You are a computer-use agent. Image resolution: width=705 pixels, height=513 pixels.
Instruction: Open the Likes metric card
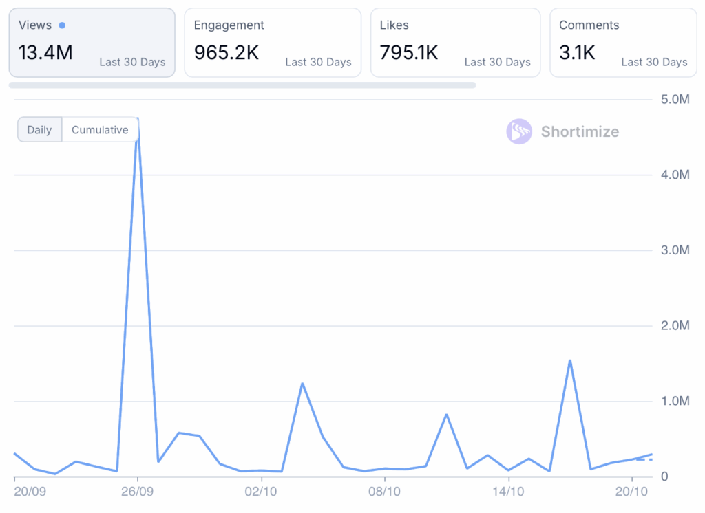tap(455, 43)
